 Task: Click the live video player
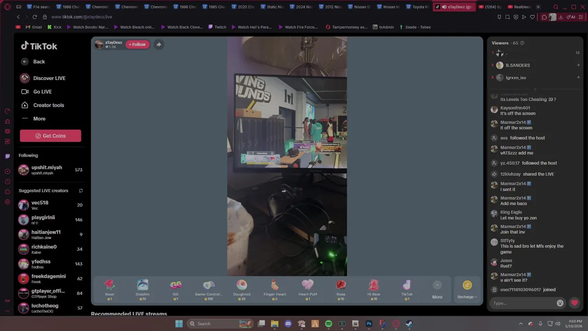click(287, 156)
